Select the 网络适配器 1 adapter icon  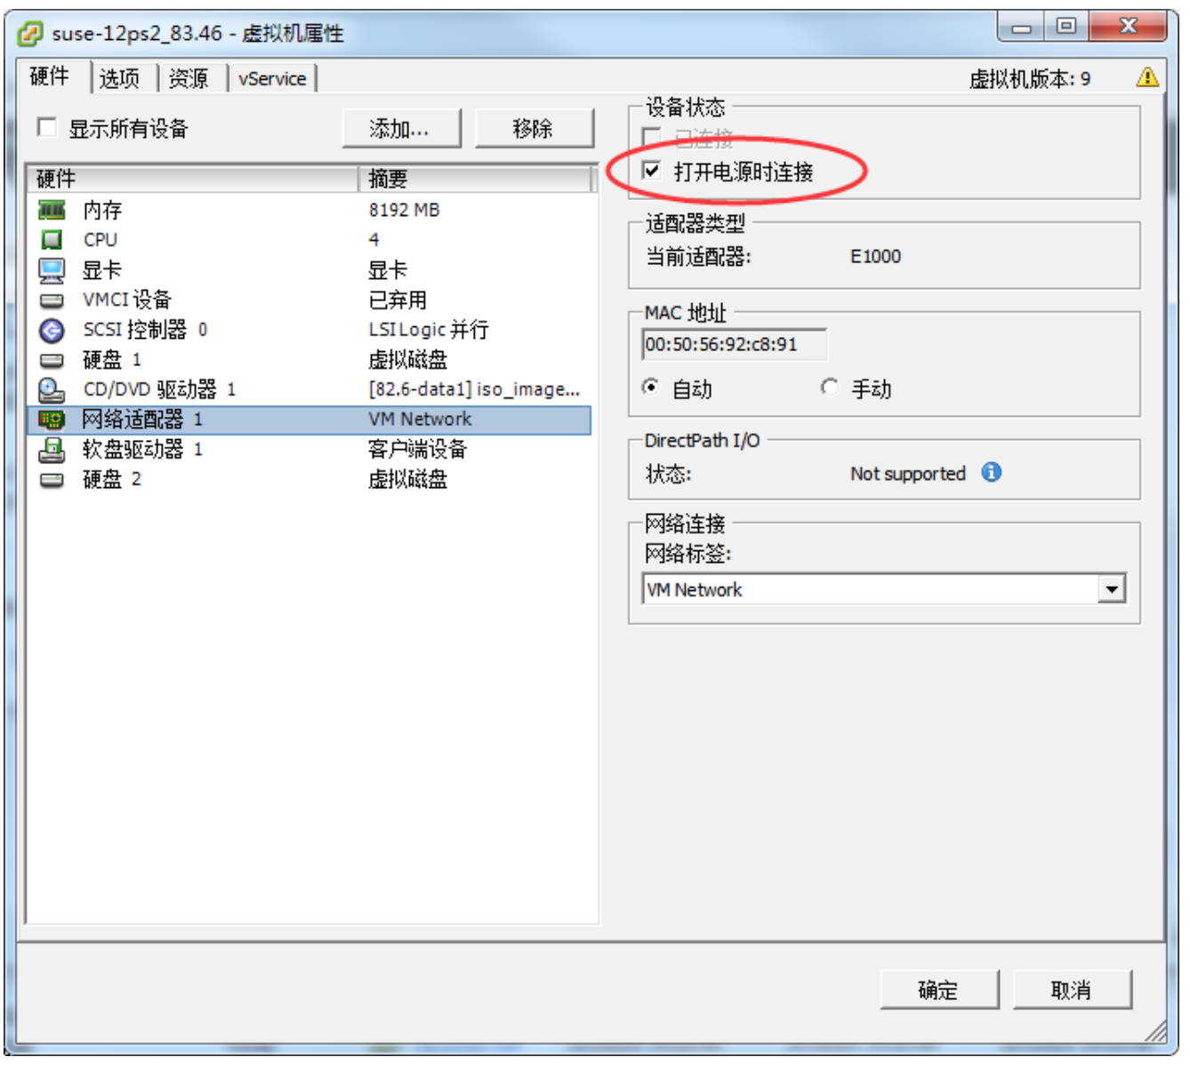[x=53, y=420]
